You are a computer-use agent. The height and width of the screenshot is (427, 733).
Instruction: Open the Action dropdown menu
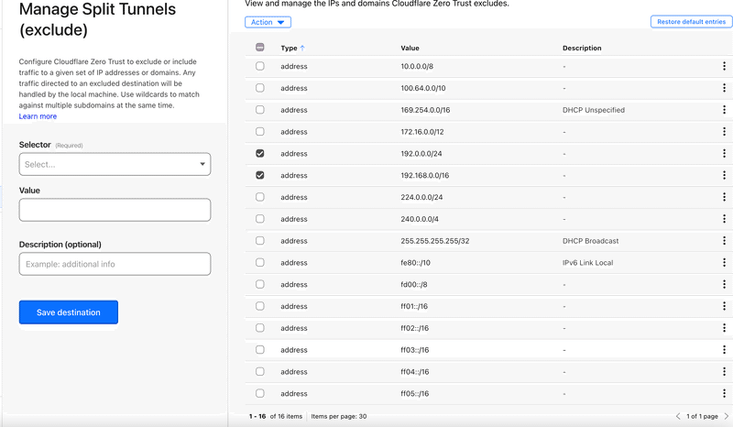(268, 22)
